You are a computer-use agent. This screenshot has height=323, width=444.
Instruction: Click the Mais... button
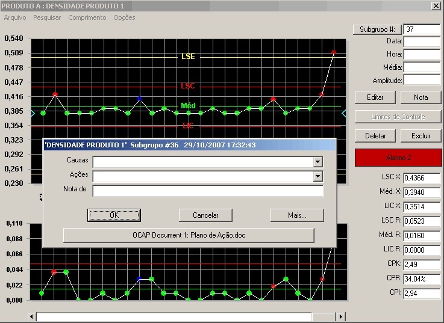click(297, 215)
